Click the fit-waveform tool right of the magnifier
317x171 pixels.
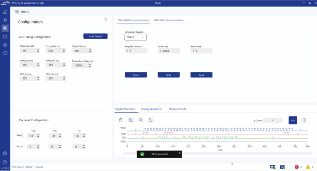151,120
